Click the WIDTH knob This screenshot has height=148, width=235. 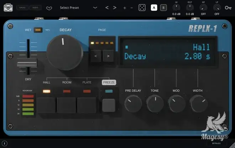point(198,103)
